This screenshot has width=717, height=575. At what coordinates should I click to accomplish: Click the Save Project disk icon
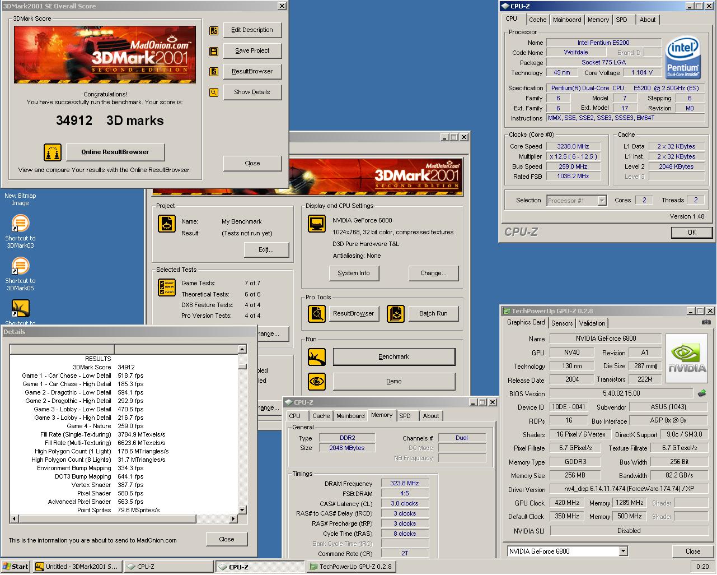(214, 51)
